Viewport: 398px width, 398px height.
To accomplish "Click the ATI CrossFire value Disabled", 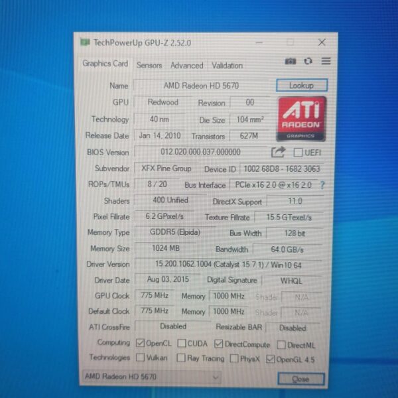I will (x=173, y=326).
